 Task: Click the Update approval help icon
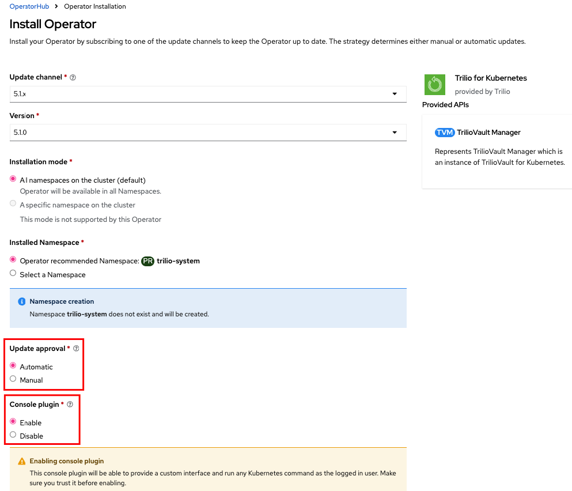coord(76,349)
